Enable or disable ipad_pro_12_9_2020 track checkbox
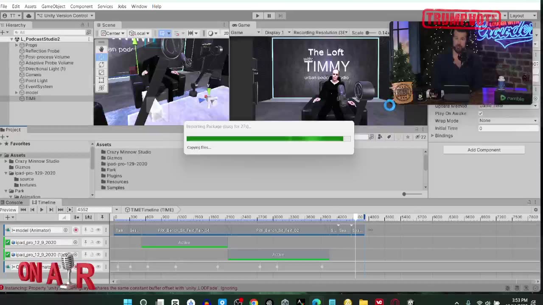543x305 pixels. tap(8, 242)
